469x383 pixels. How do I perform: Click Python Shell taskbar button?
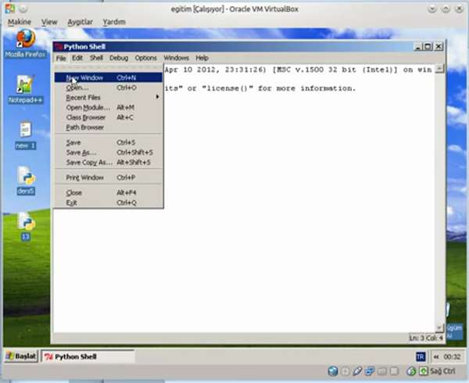(88, 356)
